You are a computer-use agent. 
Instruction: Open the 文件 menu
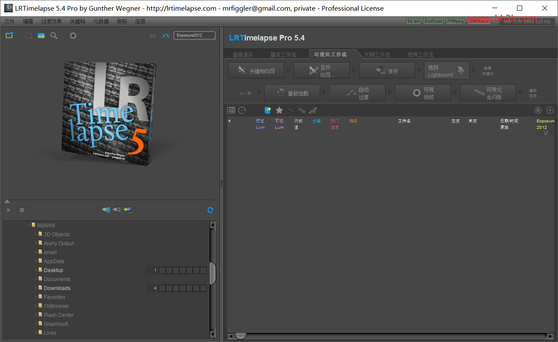coord(9,21)
